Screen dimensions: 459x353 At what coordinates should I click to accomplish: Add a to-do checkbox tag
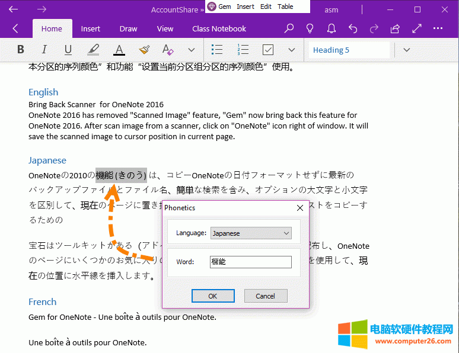pyautogui.click(x=267, y=50)
